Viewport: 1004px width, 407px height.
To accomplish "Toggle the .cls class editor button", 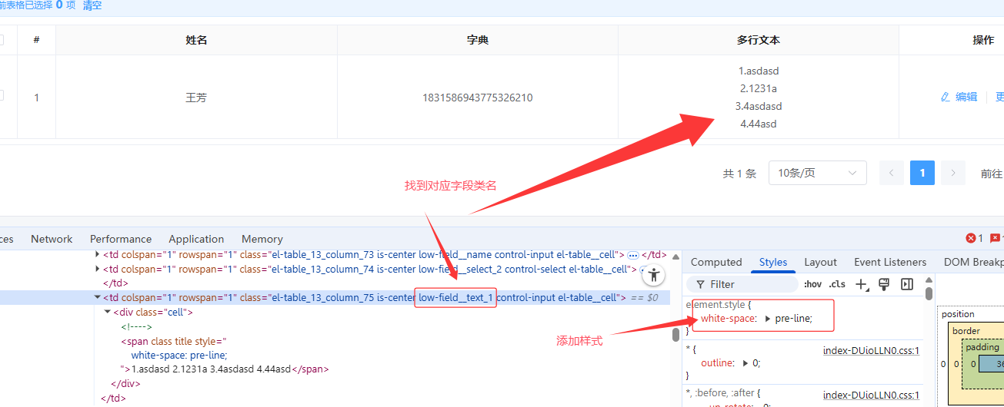I will tap(837, 284).
